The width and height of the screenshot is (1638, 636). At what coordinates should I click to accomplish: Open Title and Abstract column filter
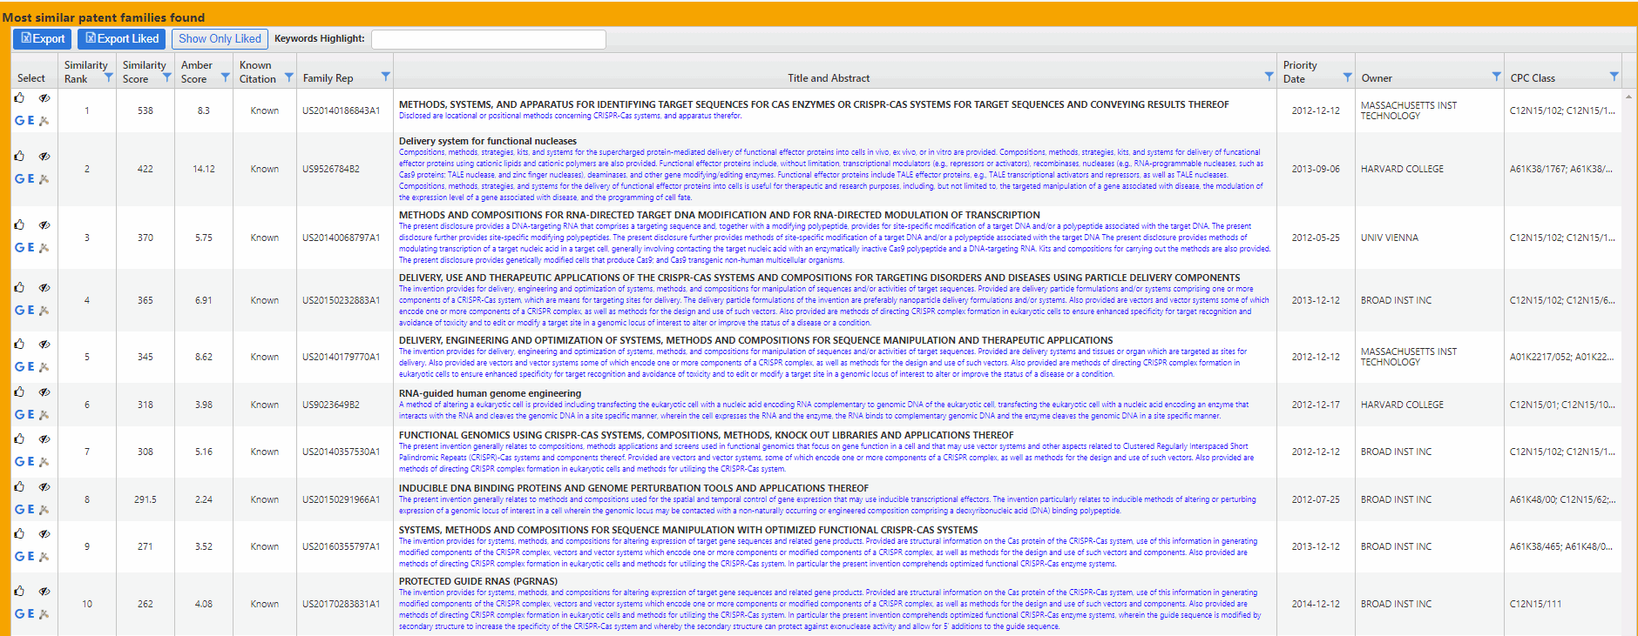coord(1269,77)
